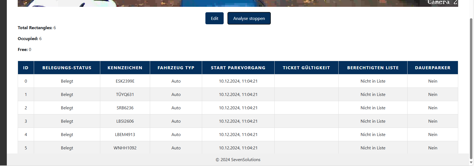Click the Camera 2 video feed

(238, 3)
